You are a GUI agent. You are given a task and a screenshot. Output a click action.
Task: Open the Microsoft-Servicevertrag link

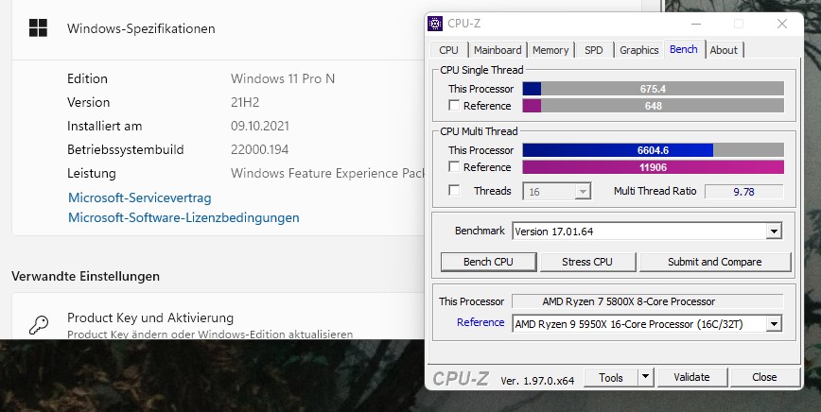pyautogui.click(x=140, y=198)
